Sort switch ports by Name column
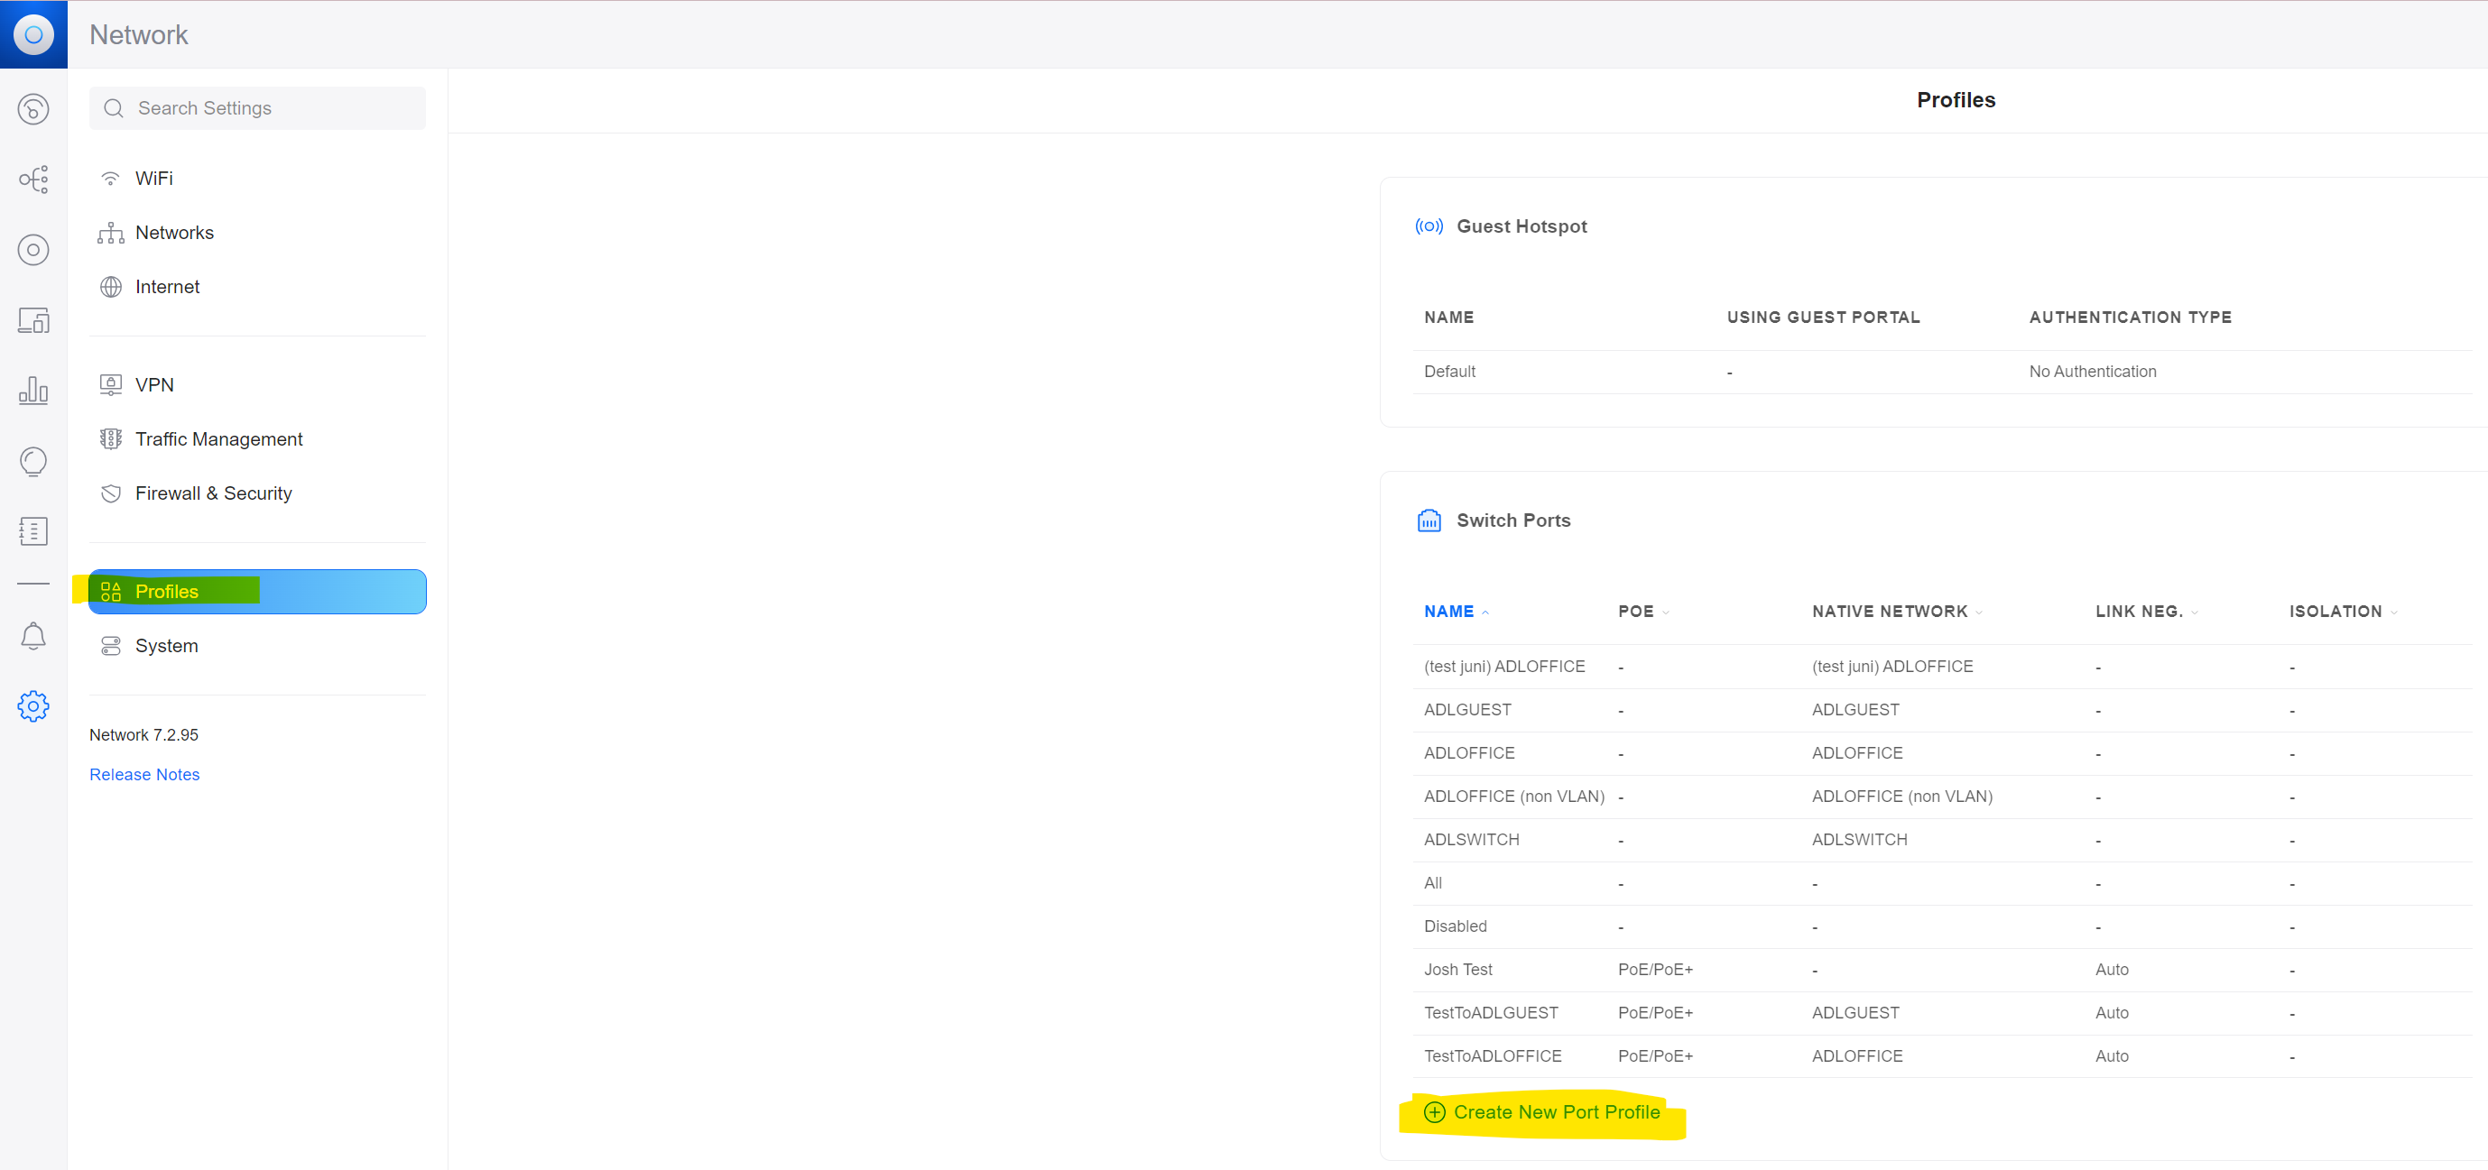The image size is (2488, 1170). tap(1447, 611)
